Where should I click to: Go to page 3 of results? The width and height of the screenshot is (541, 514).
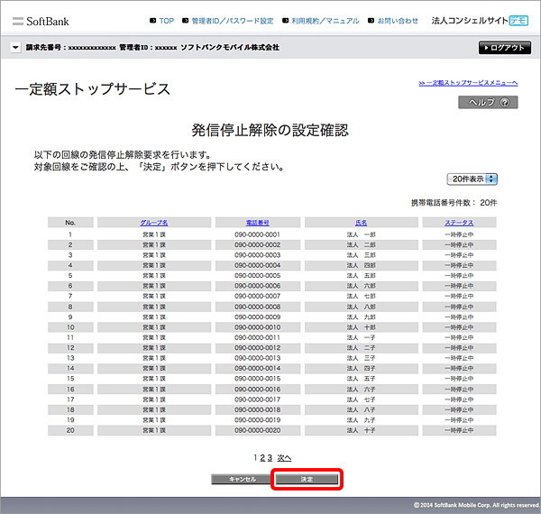pos(270,458)
